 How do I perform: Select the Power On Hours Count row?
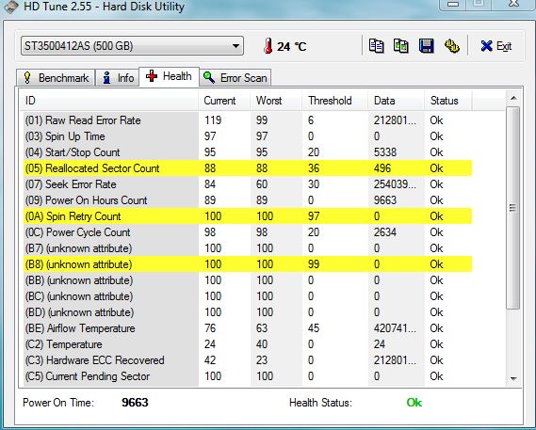pyautogui.click(x=248, y=200)
